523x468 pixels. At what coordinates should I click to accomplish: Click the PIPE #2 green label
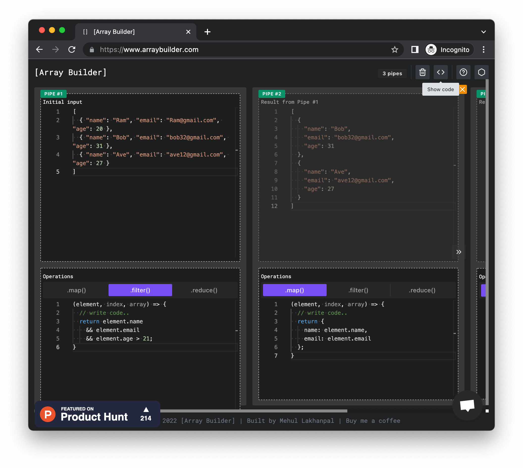(x=272, y=94)
